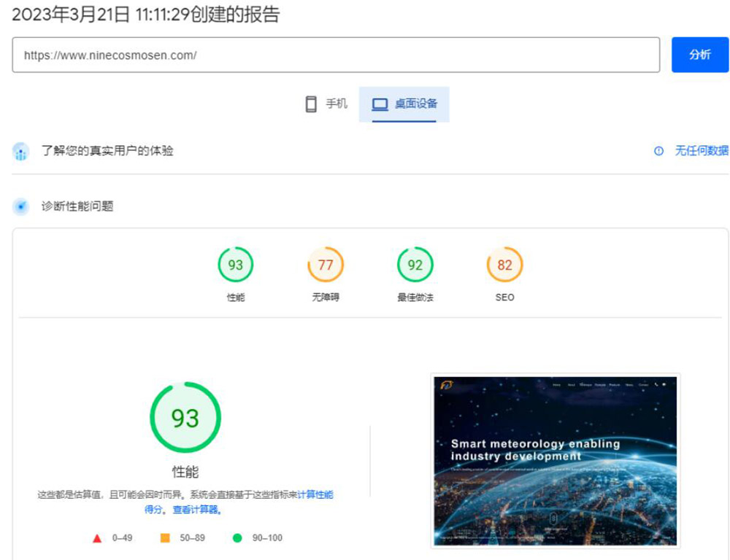Viewport: 730px width, 560px height.
Task: Select the 93 性能 score gauge
Action: tap(235, 265)
